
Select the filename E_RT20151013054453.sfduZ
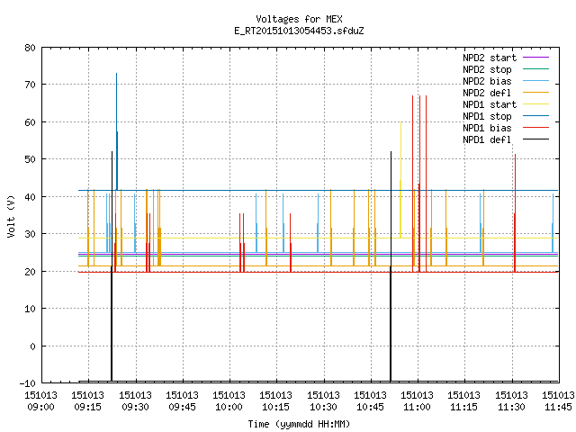click(x=299, y=31)
